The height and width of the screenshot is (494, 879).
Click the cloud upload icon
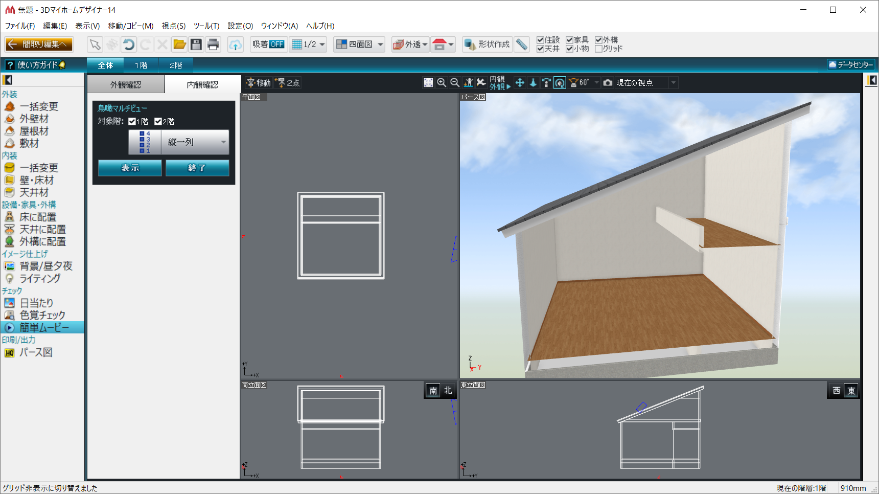pyautogui.click(x=235, y=44)
